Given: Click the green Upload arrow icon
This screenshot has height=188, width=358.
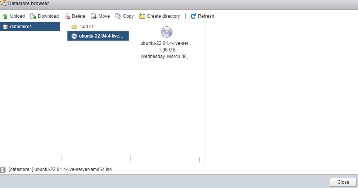Looking at the screenshot, I should 5,16.
